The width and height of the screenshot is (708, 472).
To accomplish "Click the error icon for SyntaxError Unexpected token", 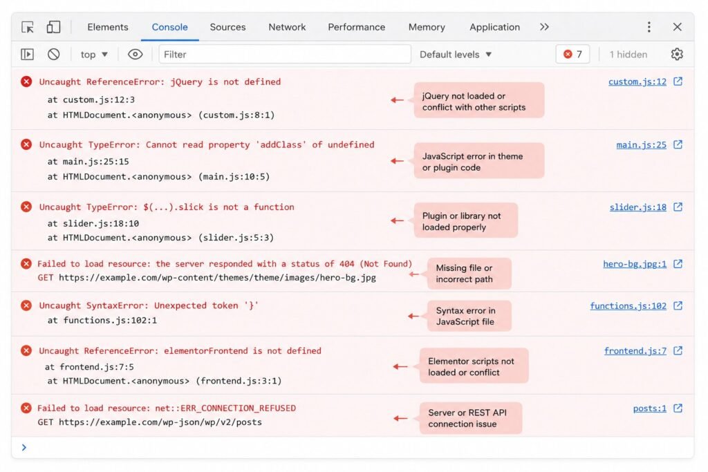I will point(26,305).
